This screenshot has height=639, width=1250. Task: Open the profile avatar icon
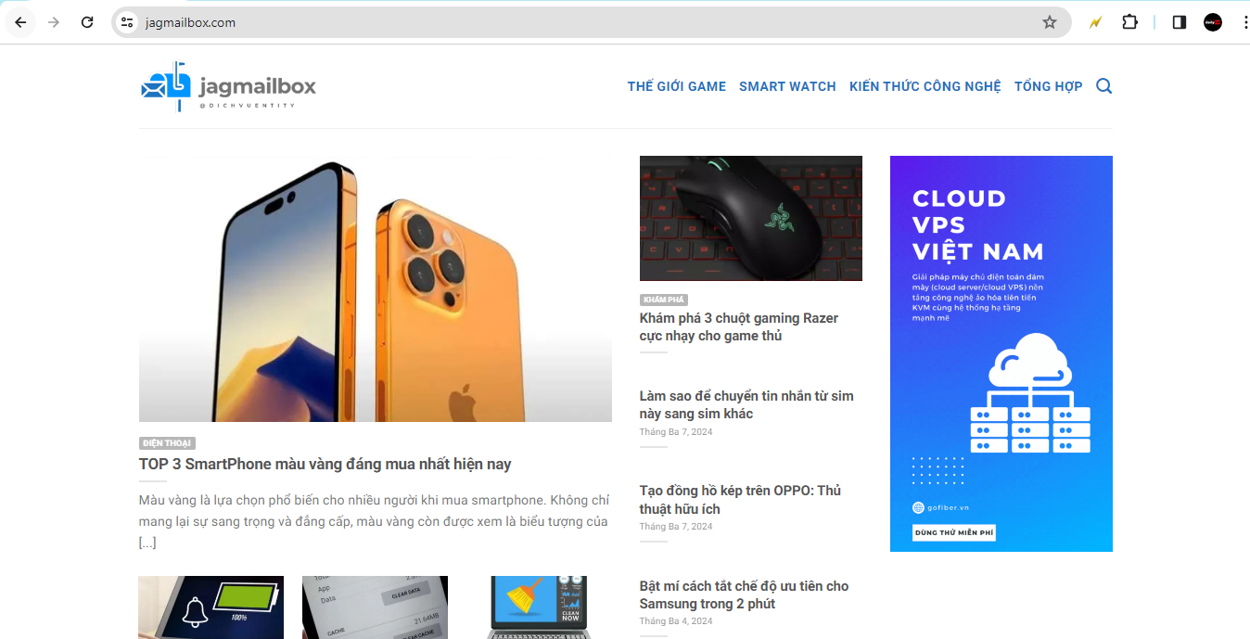coord(1213,22)
